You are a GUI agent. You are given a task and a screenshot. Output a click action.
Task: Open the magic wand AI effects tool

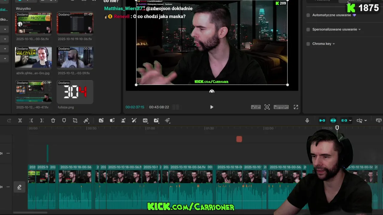tap(134, 120)
